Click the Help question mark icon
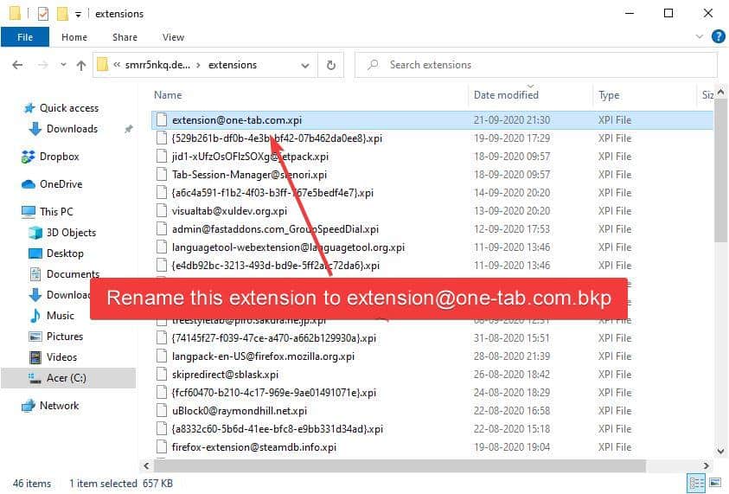The width and height of the screenshot is (729, 494). 717,37
